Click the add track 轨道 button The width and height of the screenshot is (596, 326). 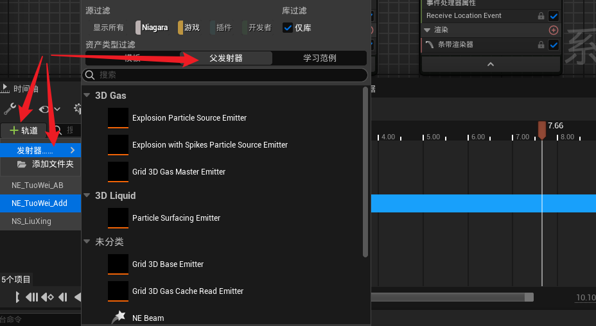tap(24, 130)
